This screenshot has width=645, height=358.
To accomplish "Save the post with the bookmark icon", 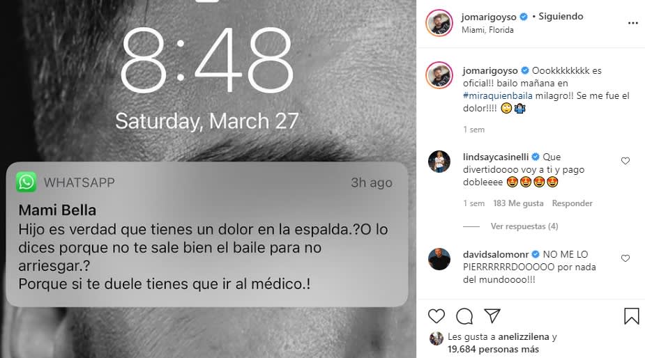I will pos(632,316).
